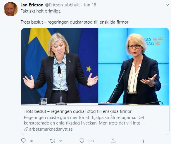Screen dimensions: 171x144
Task: Open the Jan Ericson display name
Action: click(32, 5)
